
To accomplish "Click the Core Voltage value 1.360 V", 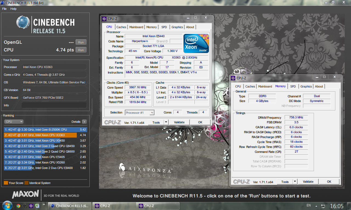I will (172, 51).
